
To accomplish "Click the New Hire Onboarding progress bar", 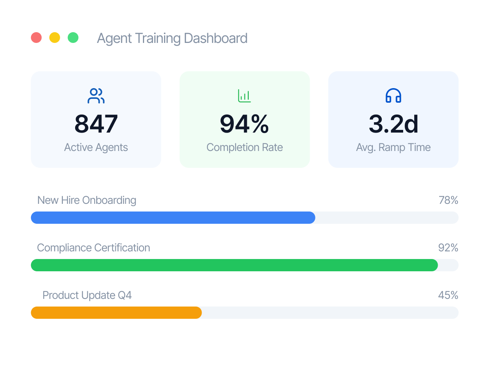I will tap(244, 218).
